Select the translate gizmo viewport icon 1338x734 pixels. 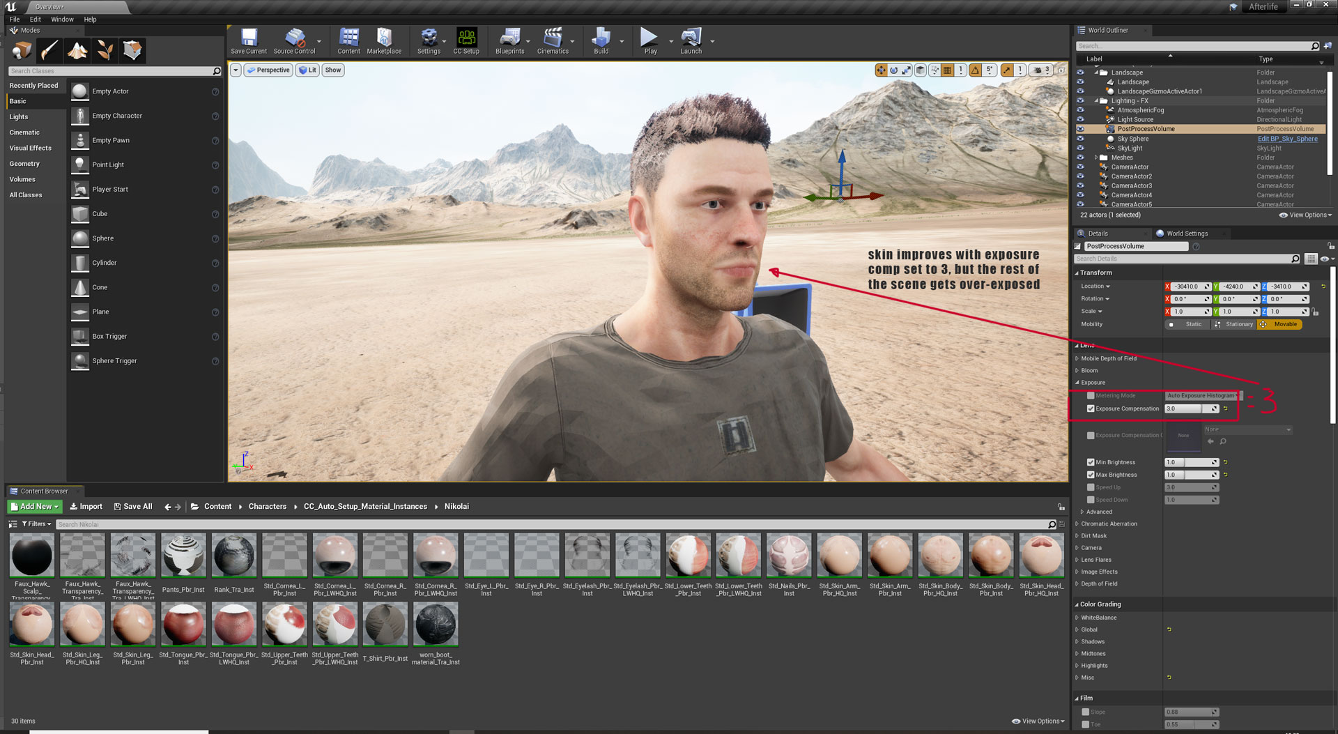[x=881, y=70]
